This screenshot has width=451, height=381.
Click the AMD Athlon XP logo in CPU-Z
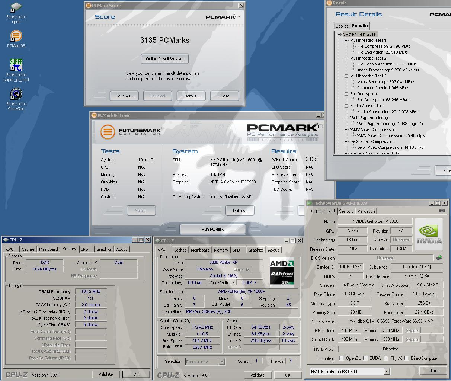click(x=282, y=272)
